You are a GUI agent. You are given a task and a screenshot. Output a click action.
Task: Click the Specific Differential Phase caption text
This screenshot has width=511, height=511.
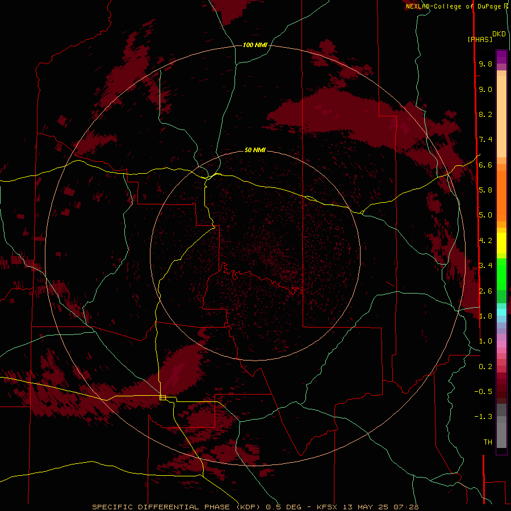click(x=255, y=507)
